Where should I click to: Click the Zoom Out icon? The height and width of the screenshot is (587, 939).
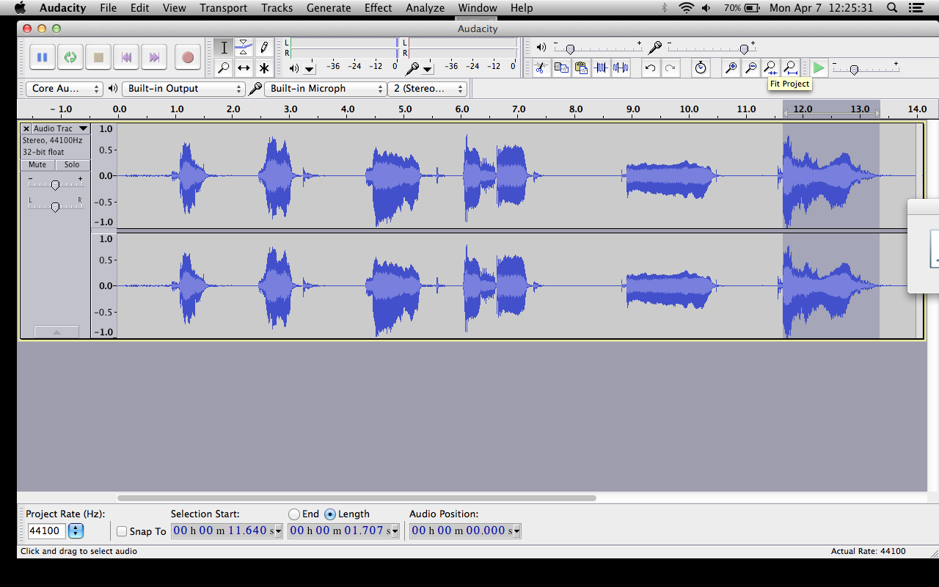750,68
